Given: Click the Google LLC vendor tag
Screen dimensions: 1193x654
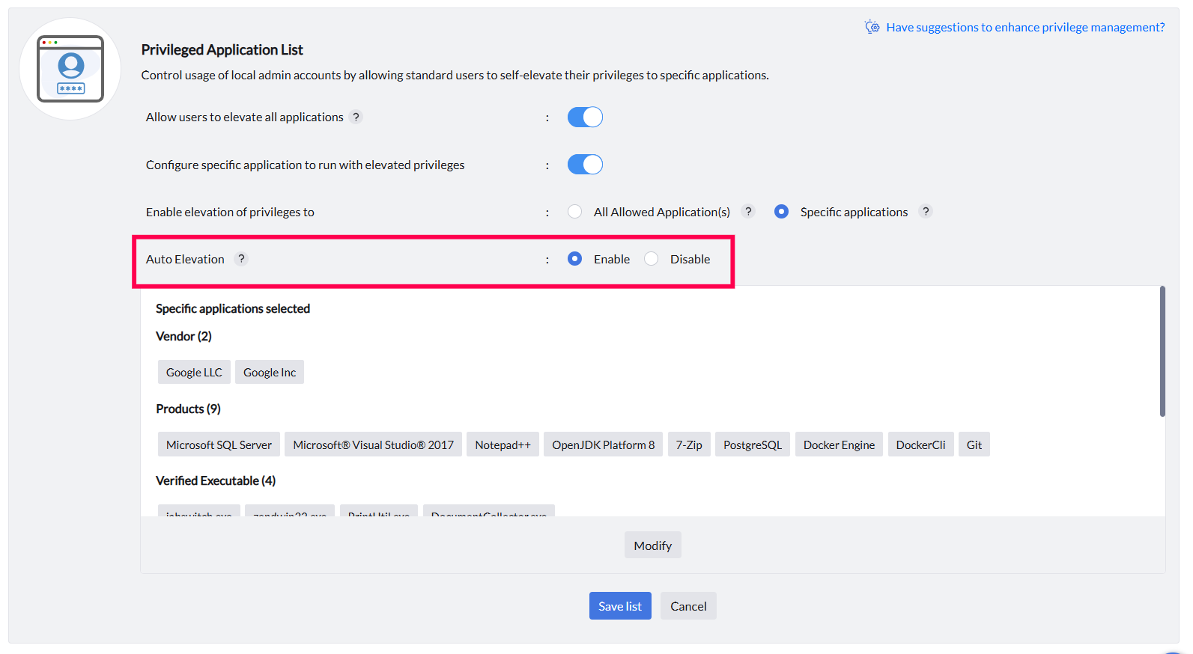Looking at the screenshot, I should [x=194, y=373].
